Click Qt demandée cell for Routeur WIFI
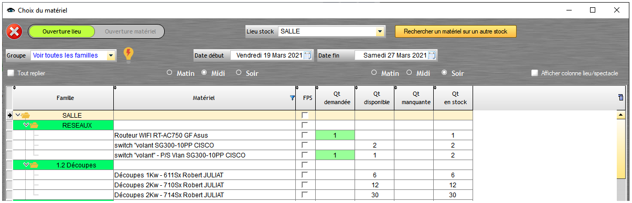Image resolution: width=632 pixels, height=203 pixels. 335,136
